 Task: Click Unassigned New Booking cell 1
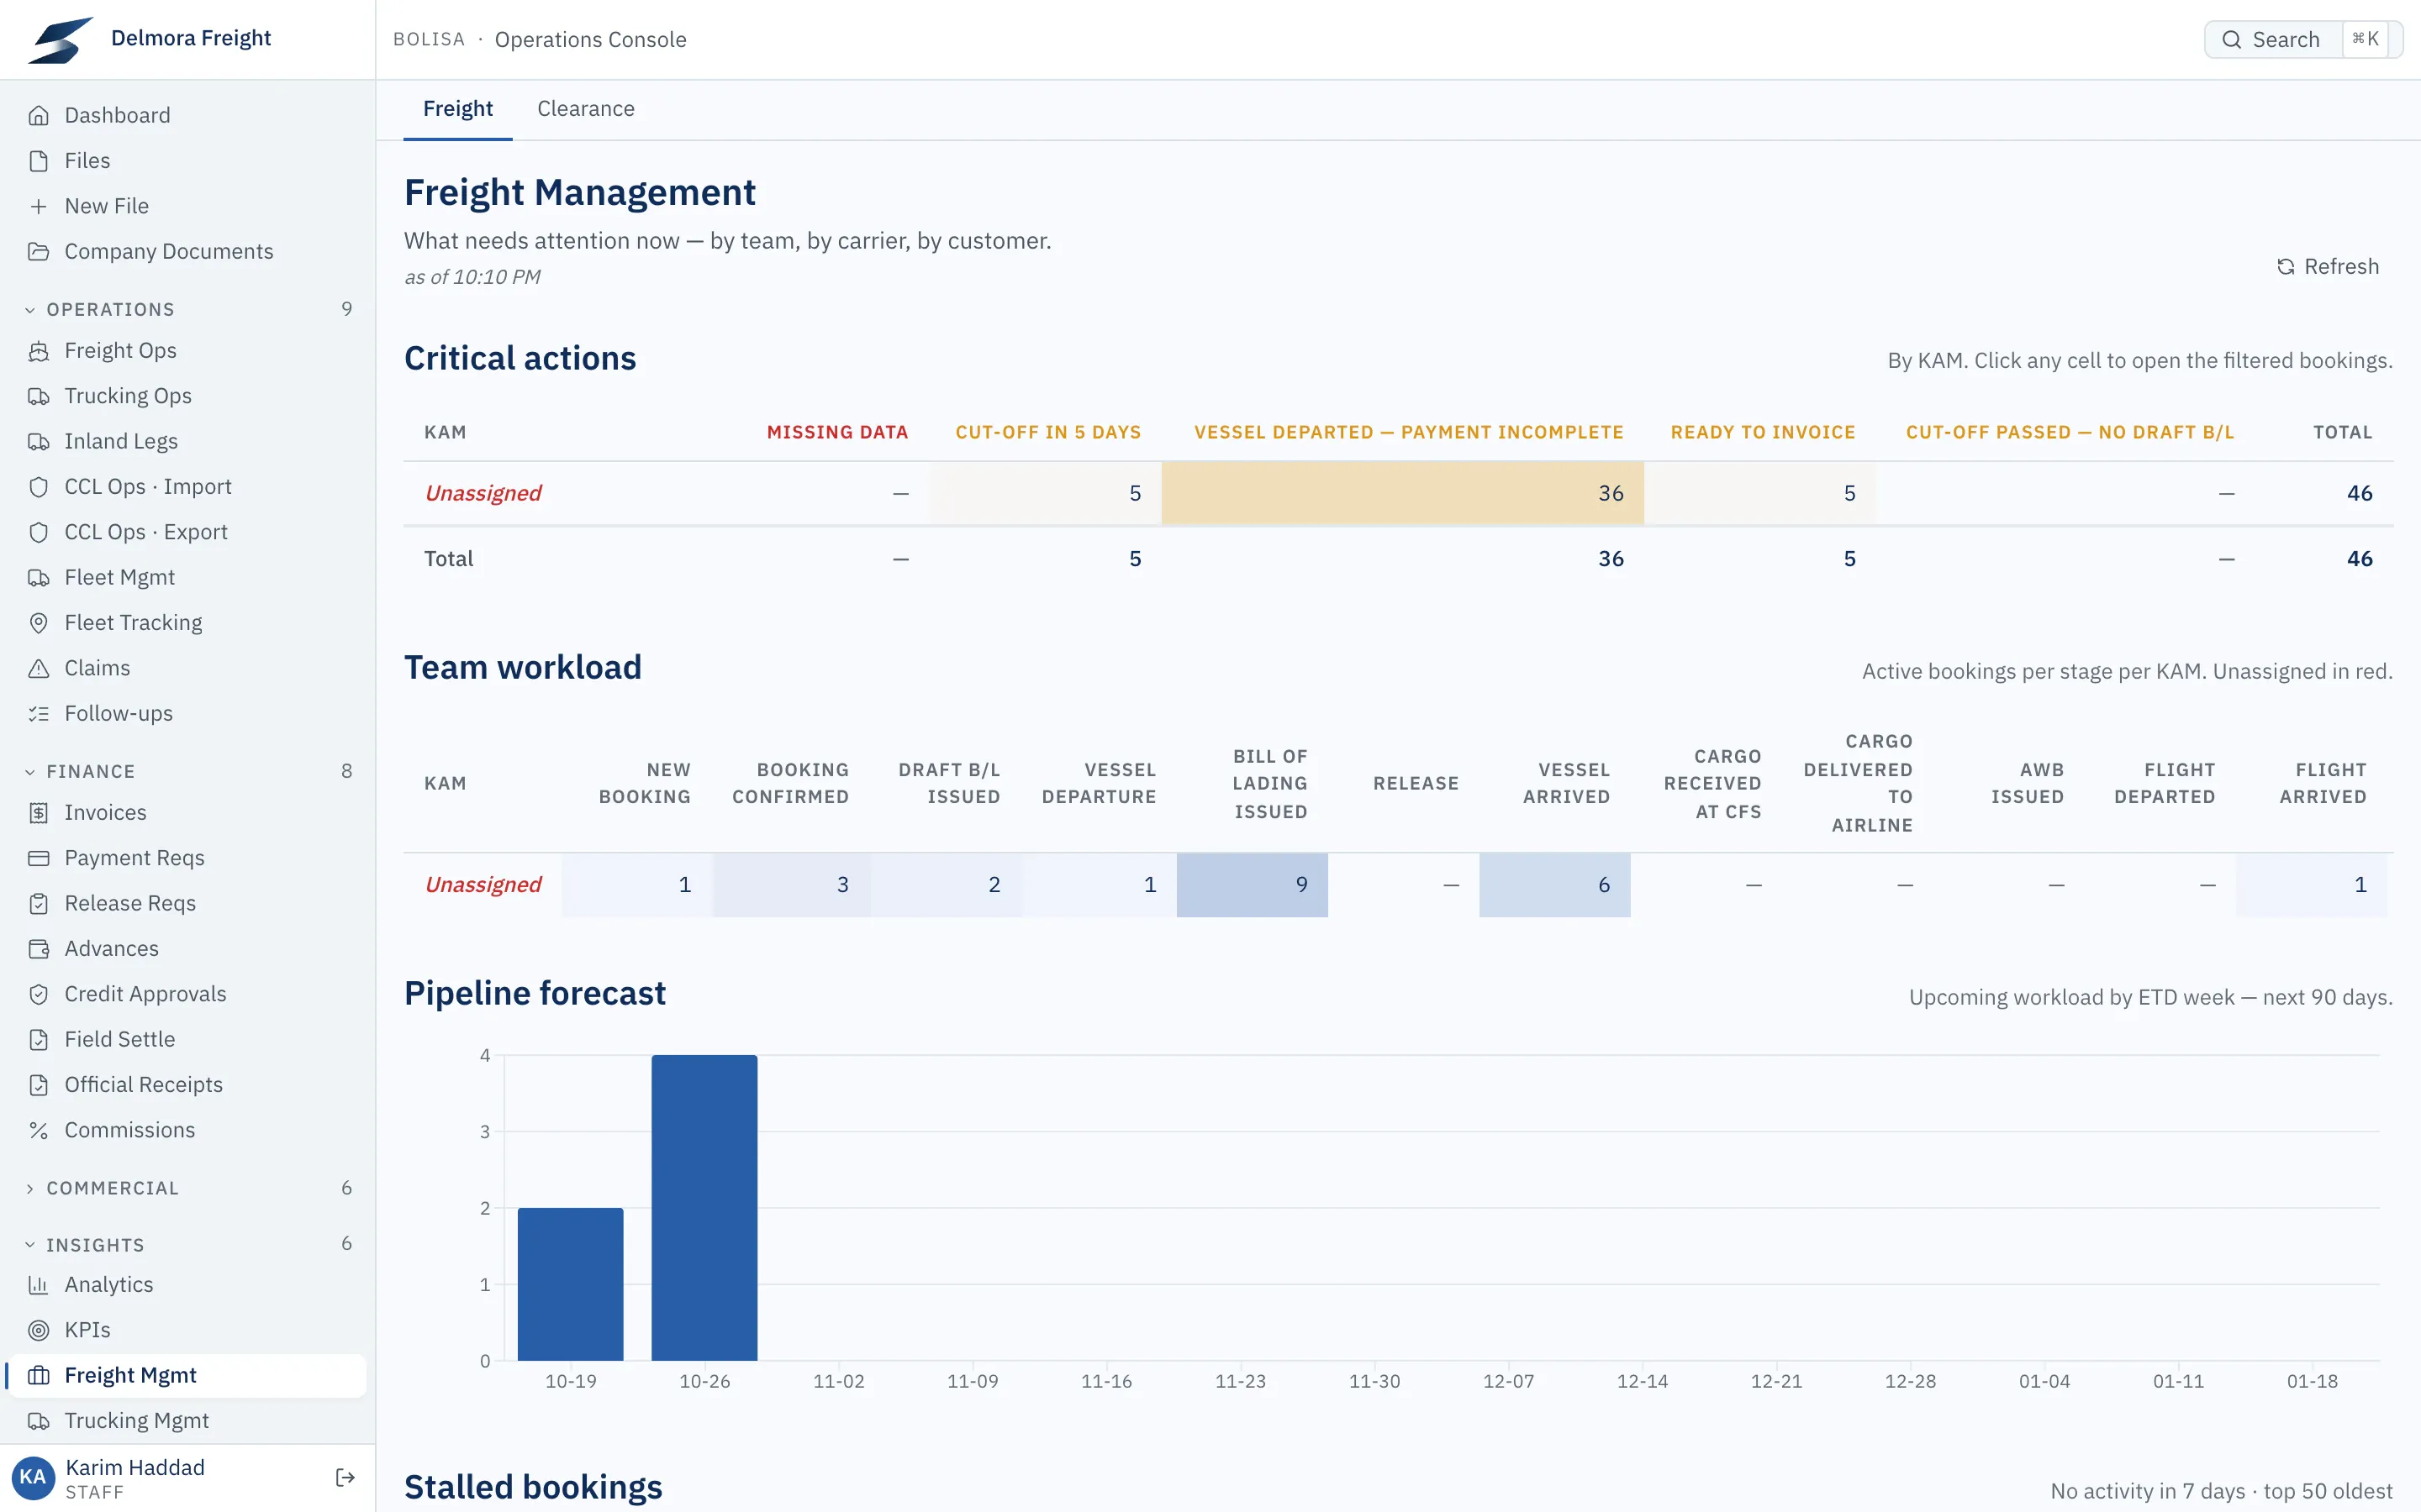(x=637, y=885)
